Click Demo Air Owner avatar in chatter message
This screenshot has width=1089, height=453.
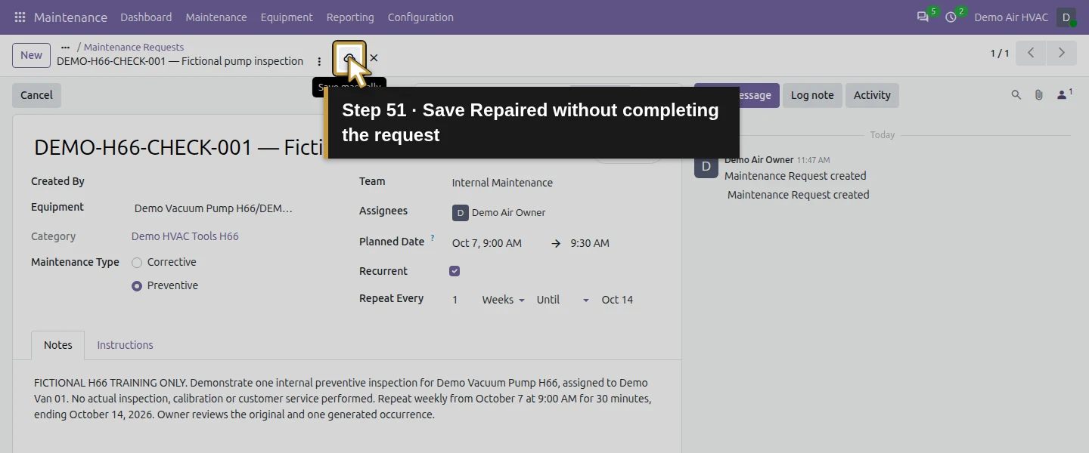click(706, 166)
